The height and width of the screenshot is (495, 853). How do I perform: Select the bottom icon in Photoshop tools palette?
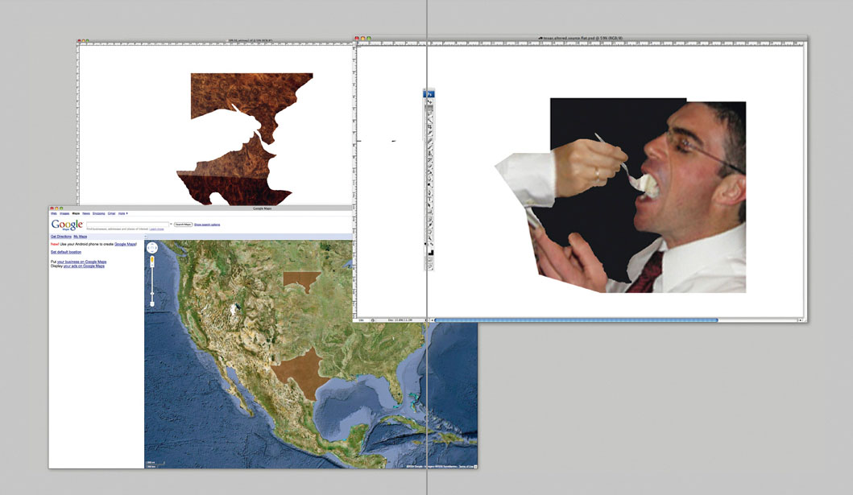(430, 266)
